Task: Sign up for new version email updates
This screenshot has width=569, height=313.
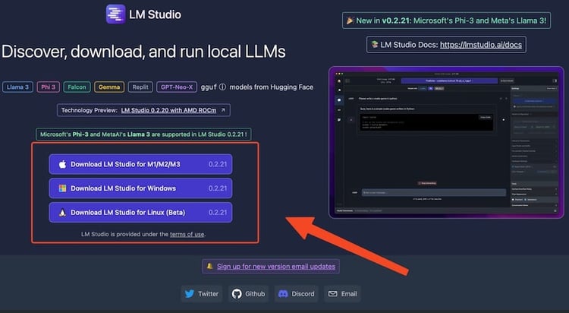Action: point(276,267)
